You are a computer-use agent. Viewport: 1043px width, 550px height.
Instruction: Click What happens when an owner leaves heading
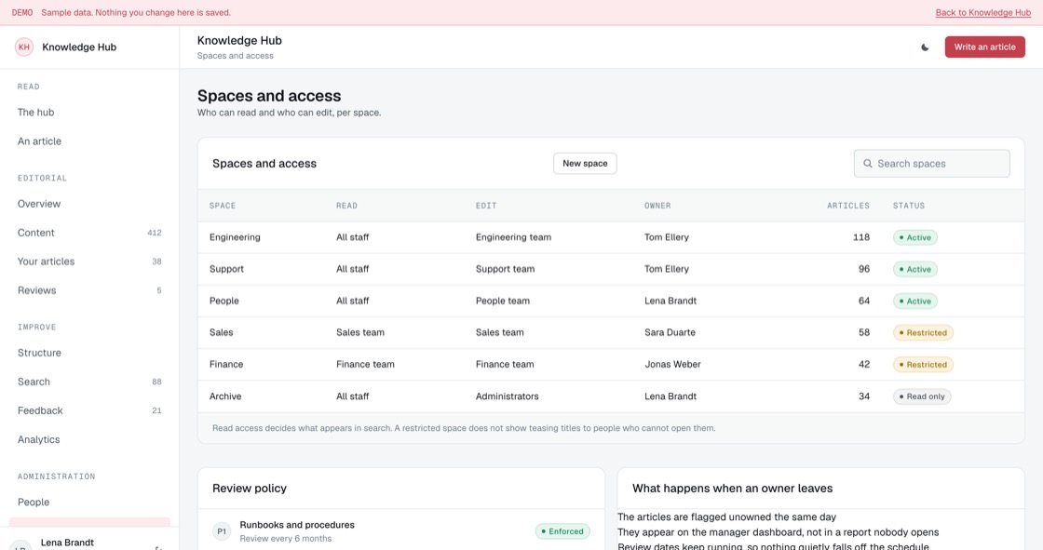click(732, 489)
